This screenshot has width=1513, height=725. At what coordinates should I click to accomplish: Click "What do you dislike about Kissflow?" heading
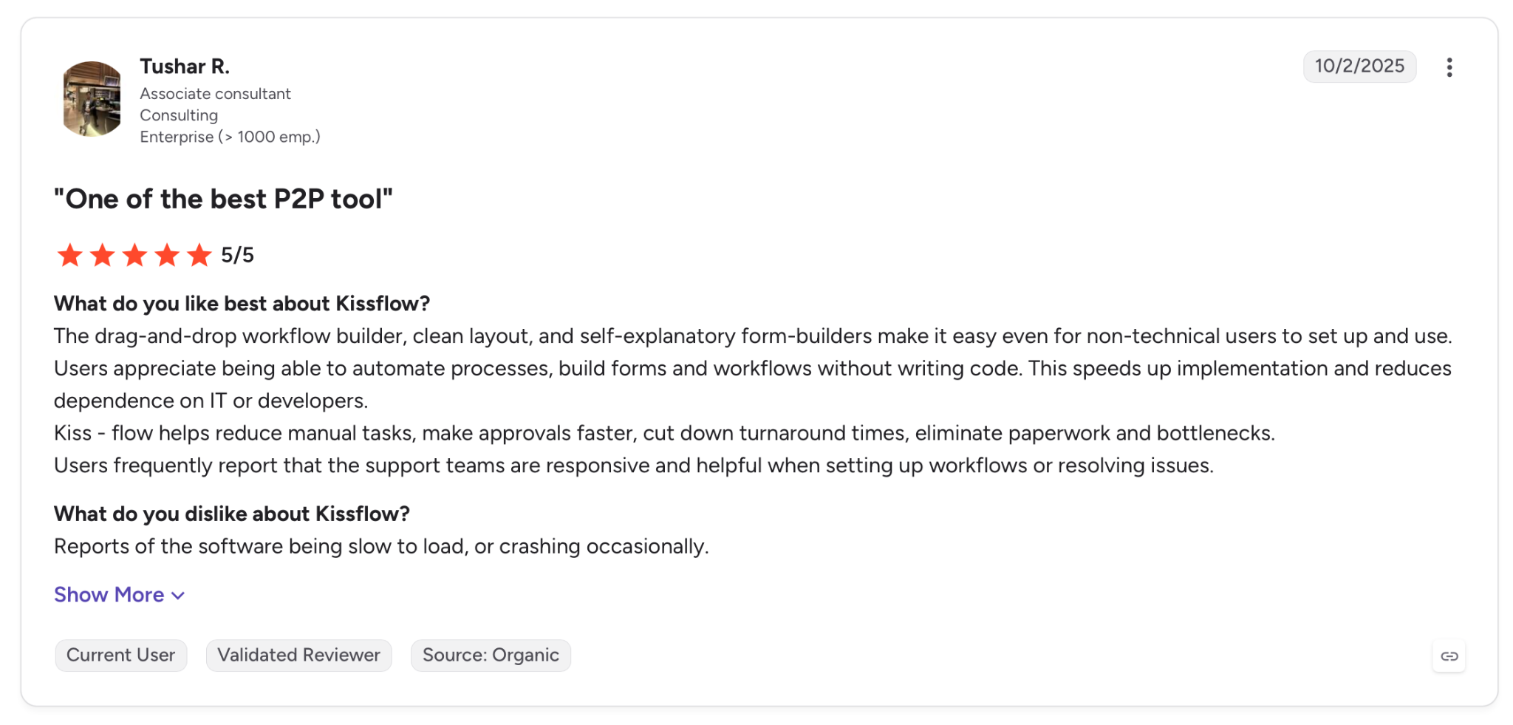click(x=232, y=514)
